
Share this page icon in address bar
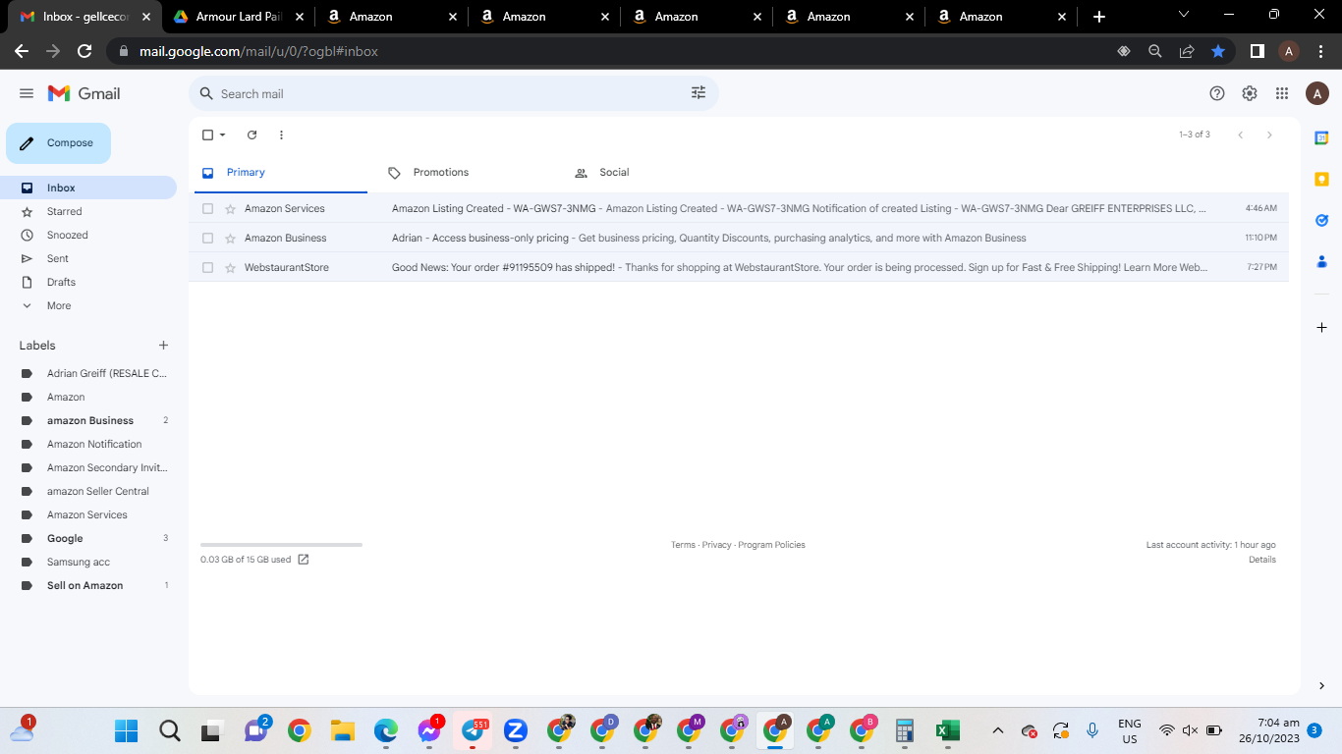[x=1187, y=51]
